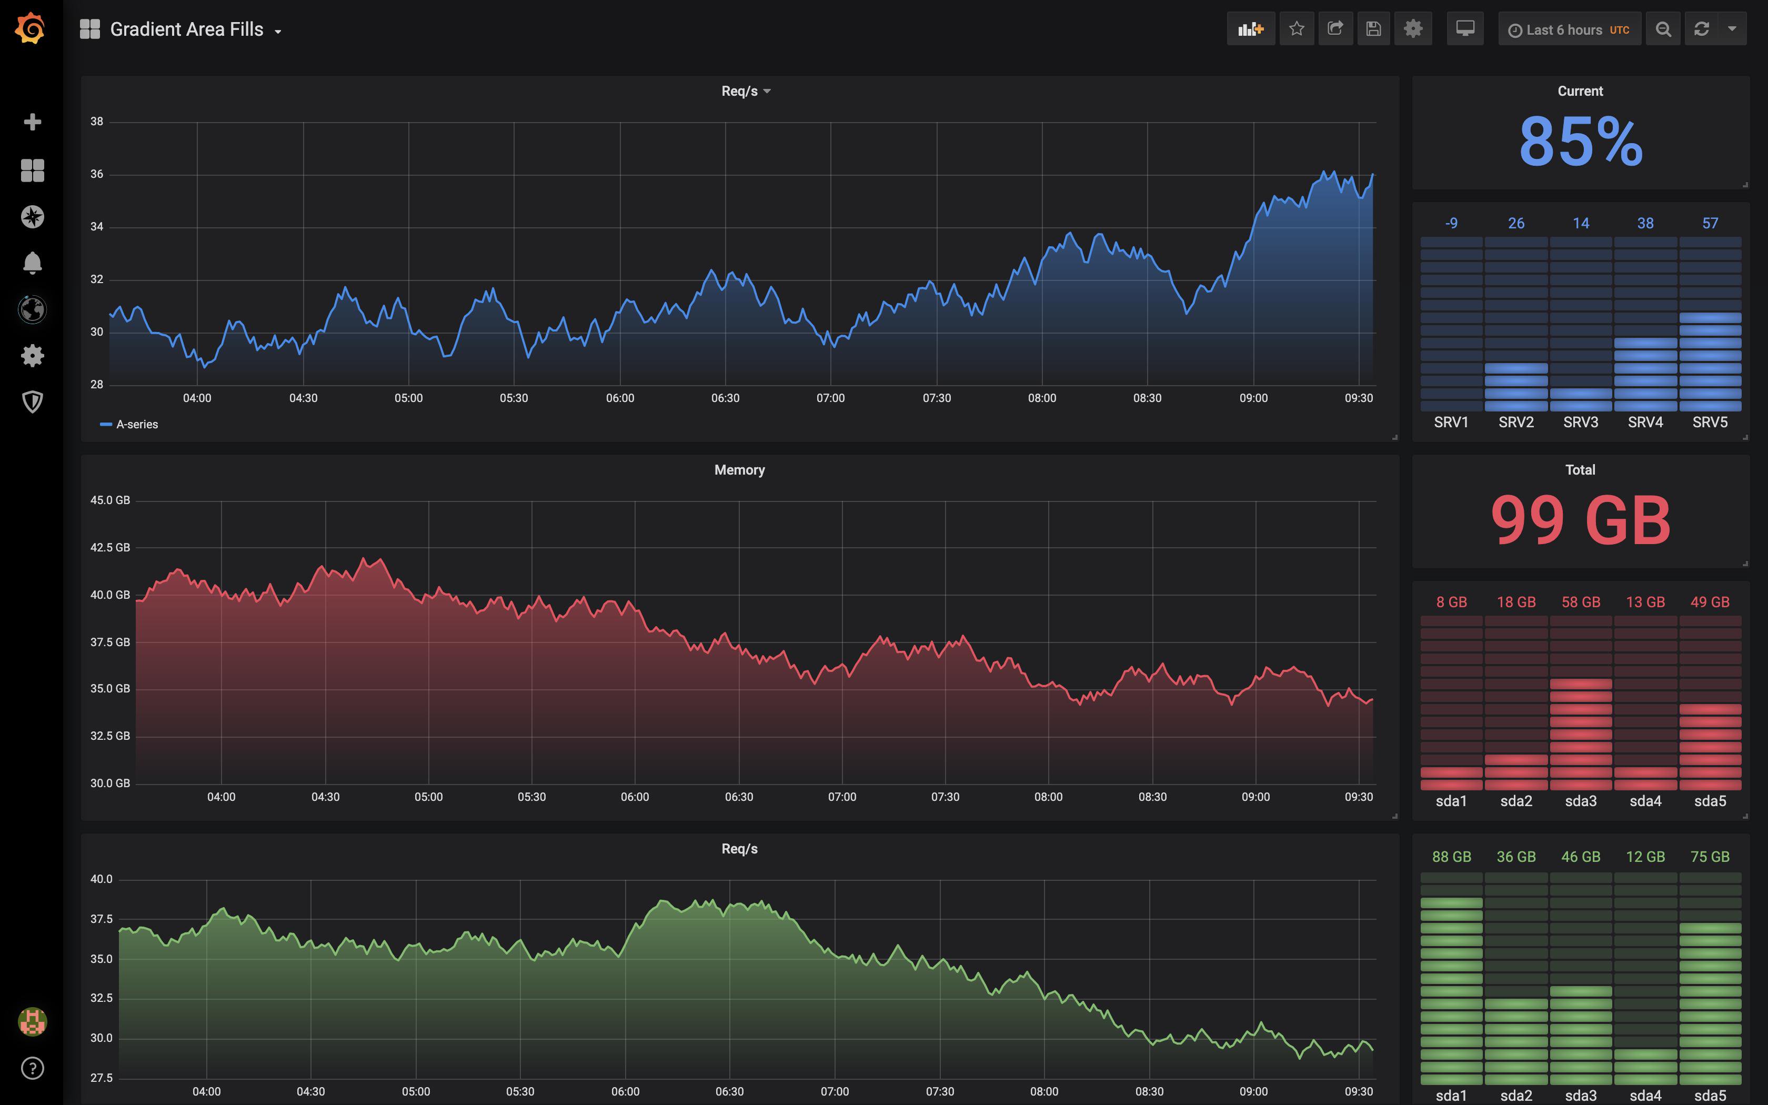Image resolution: width=1768 pixels, height=1105 pixels.
Task: Open Configuration gear icon in sidebar
Action: pyautogui.click(x=32, y=356)
